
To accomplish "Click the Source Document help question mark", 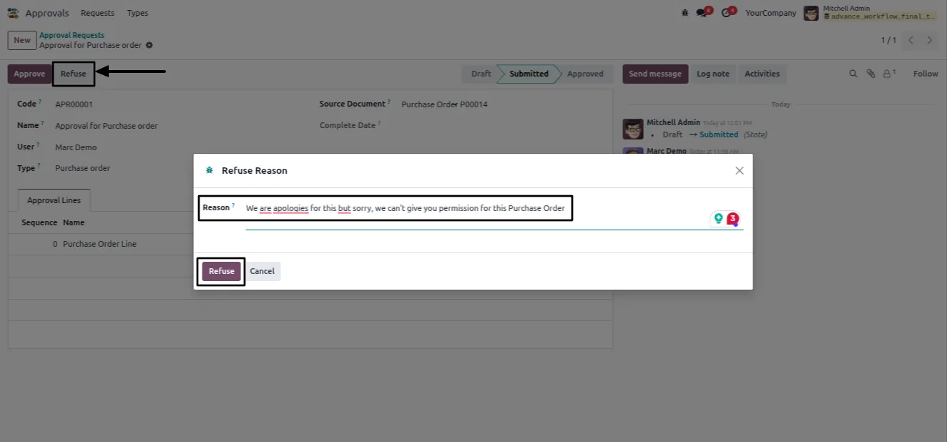I will 389,102.
